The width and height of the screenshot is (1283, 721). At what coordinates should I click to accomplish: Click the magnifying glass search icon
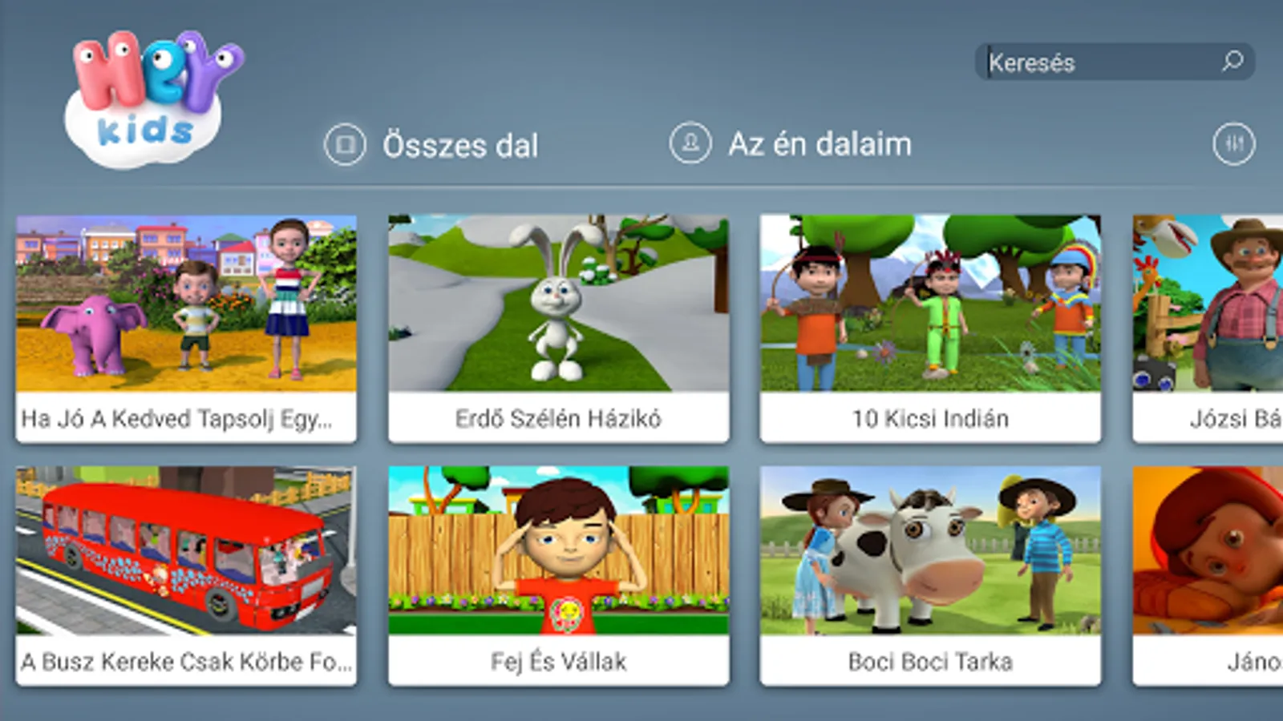click(1232, 61)
